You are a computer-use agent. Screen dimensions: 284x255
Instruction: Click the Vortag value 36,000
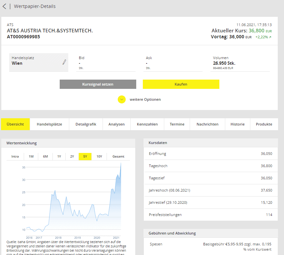(237, 37)
